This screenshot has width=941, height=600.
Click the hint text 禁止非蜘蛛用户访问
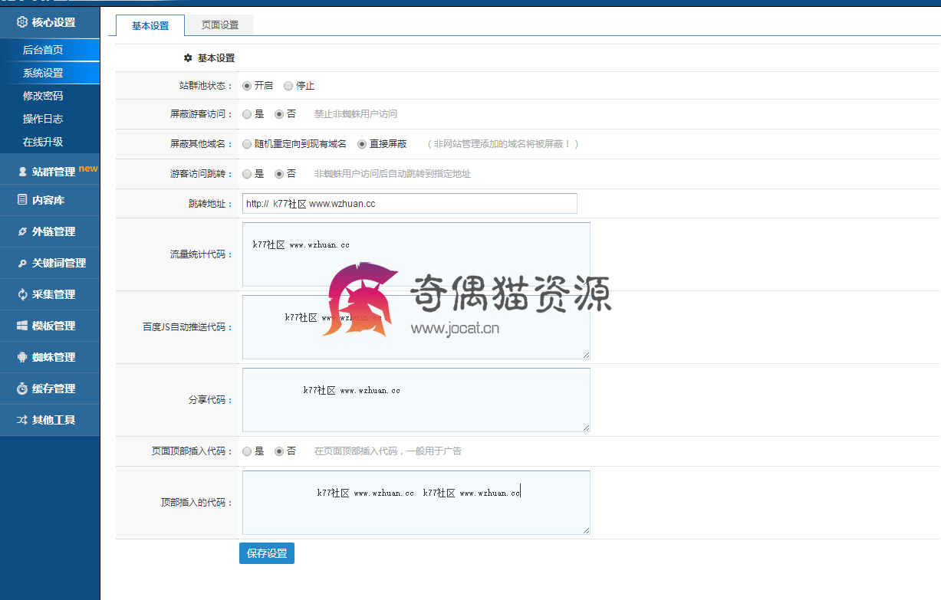pyautogui.click(x=356, y=114)
